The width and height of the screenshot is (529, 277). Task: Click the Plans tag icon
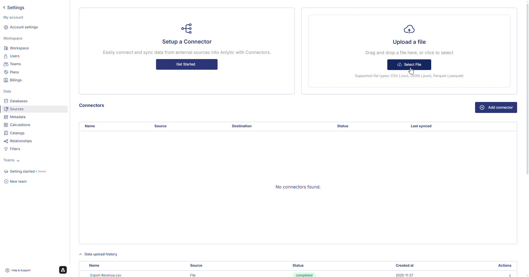coord(6,72)
